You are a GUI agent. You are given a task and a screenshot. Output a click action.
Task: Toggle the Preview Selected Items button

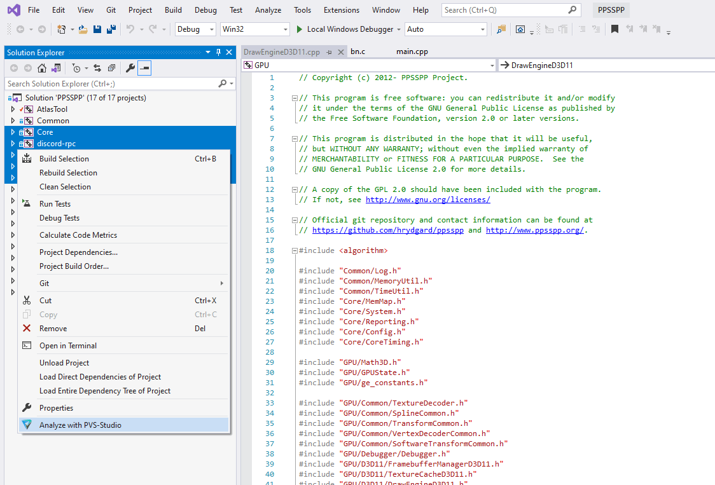click(144, 68)
